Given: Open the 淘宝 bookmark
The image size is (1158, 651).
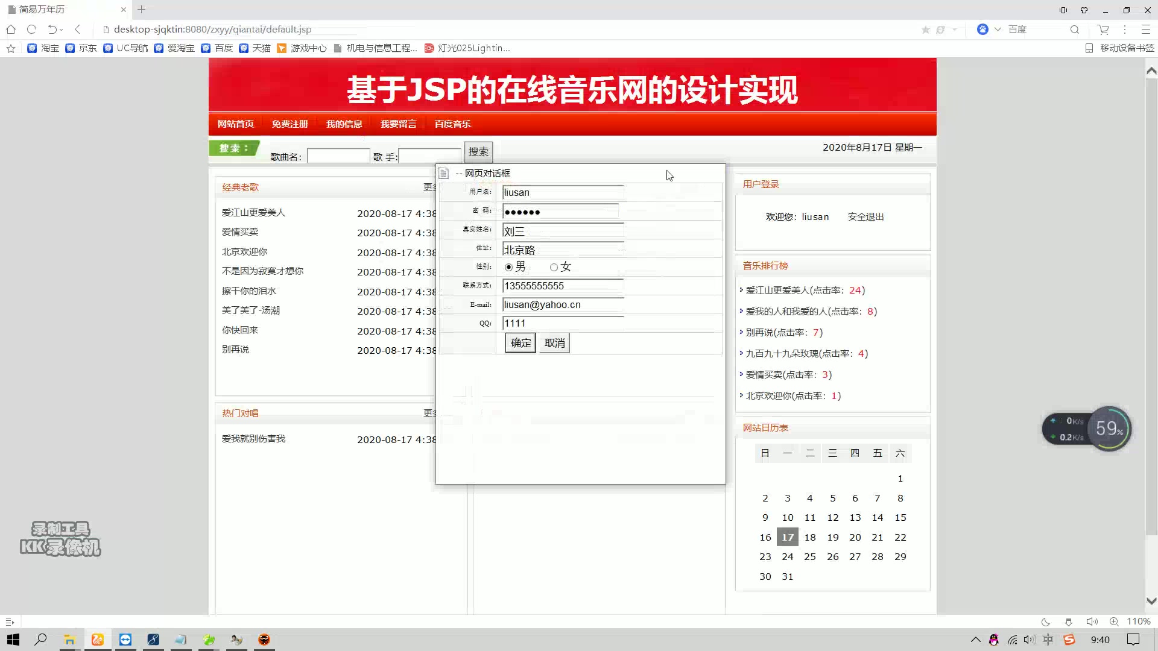Looking at the screenshot, I should 43,48.
